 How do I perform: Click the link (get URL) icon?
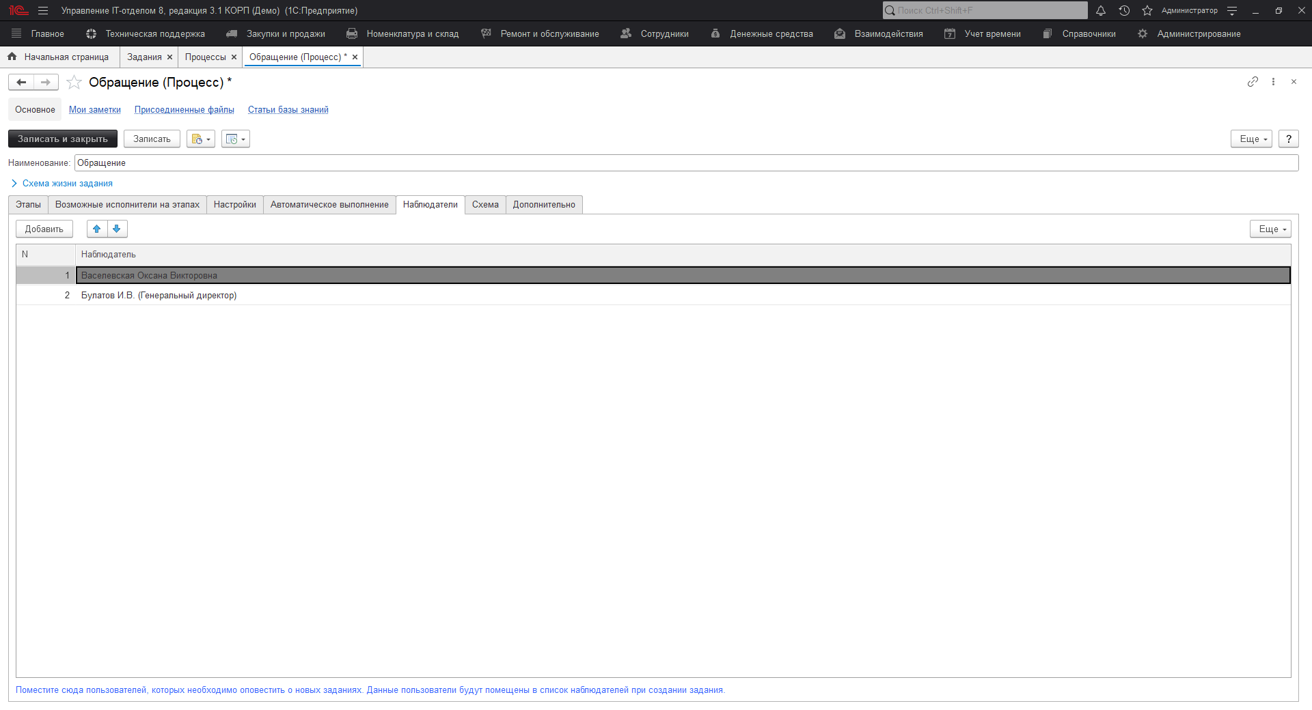pyautogui.click(x=1253, y=82)
